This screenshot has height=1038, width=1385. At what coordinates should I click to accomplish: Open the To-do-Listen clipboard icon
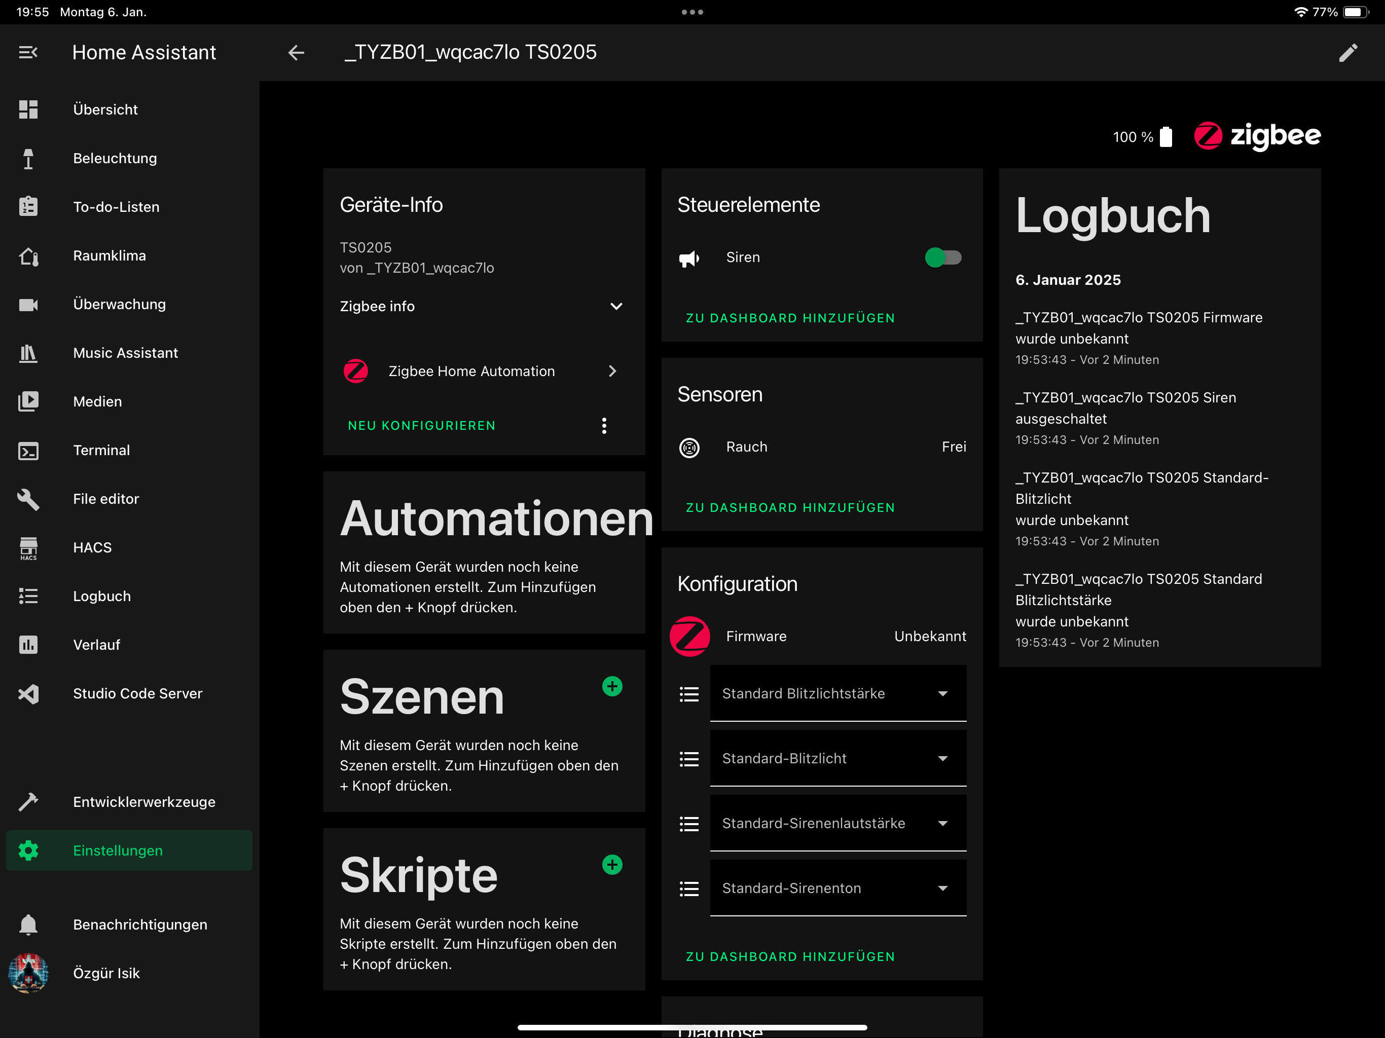tap(28, 207)
